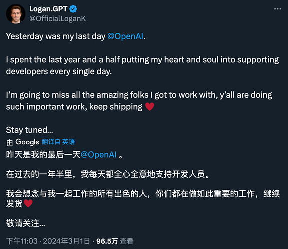
Task: Click the blue verified checkmark badge
Action: [73, 9]
